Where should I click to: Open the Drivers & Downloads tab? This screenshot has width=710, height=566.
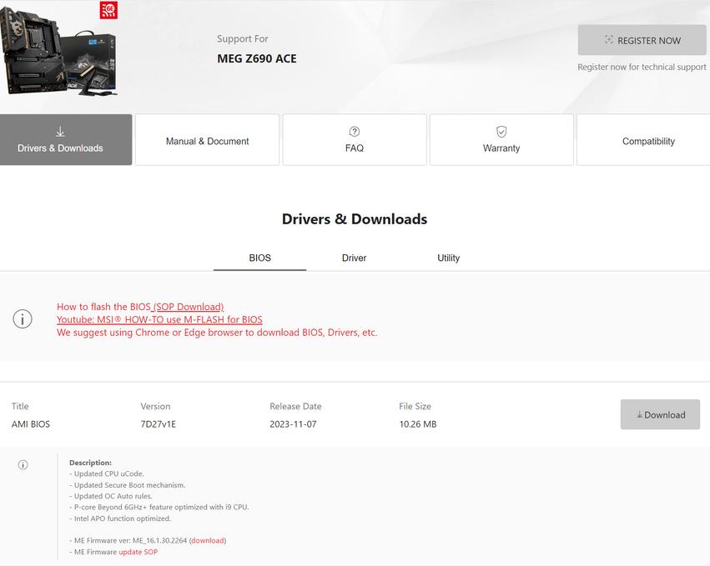coord(66,140)
